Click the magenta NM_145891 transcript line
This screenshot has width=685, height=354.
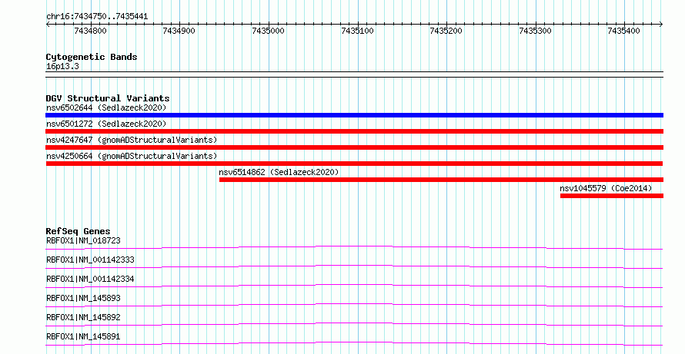[354, 343]
